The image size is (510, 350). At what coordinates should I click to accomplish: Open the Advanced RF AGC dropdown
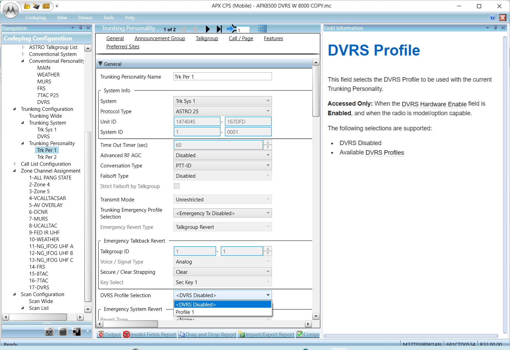point(223,155)
